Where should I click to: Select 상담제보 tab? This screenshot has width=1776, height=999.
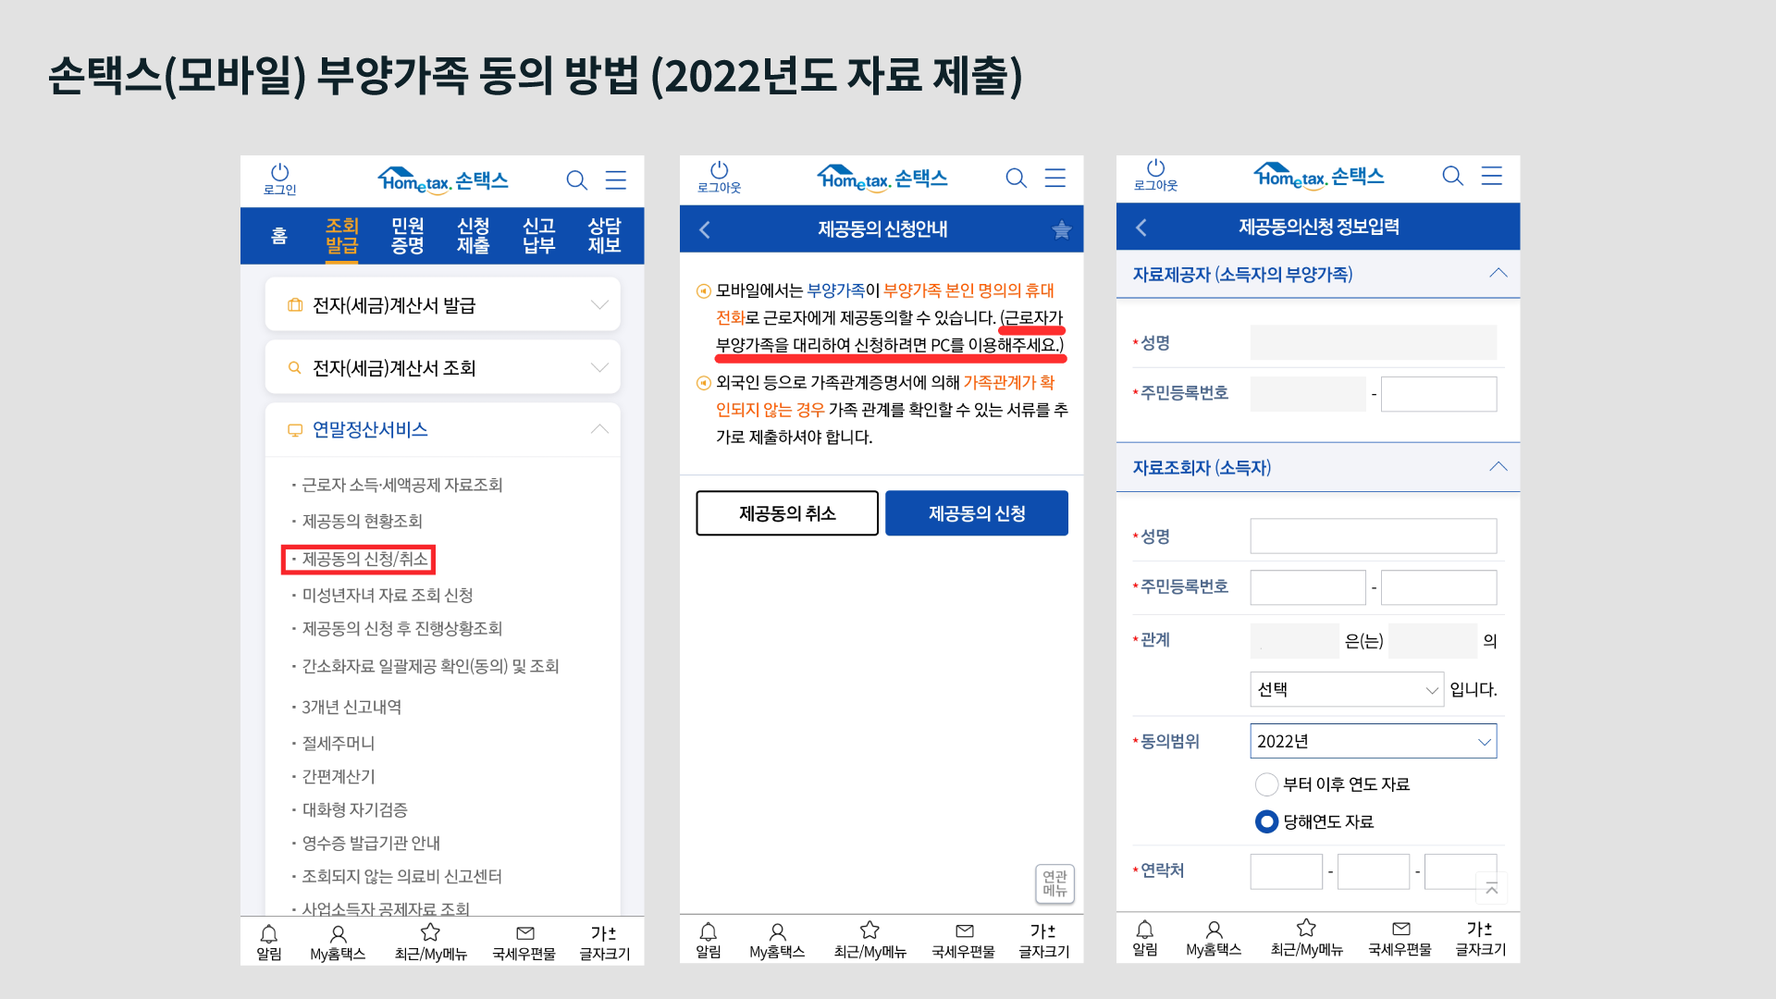coord(604,236)
